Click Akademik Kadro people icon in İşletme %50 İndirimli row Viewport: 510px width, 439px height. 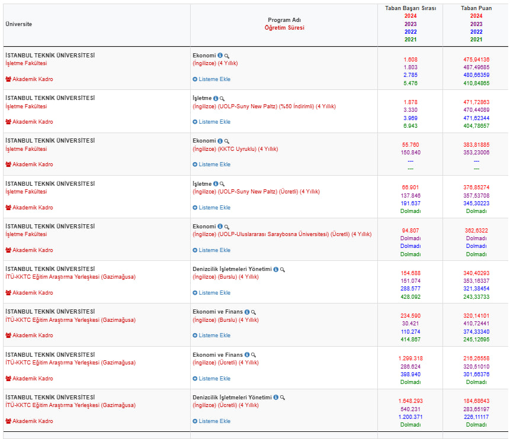pos(8,122)
